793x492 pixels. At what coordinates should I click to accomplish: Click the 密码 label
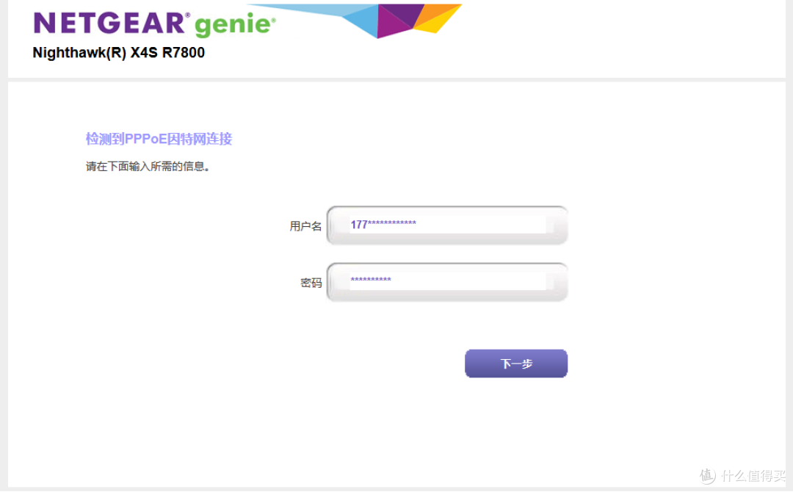coord(311,283)
